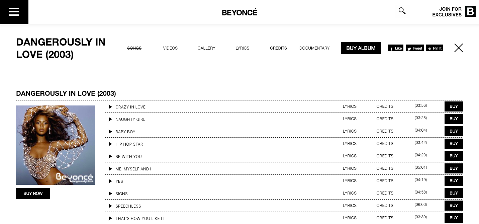The width and height of the screenshot is (479, 224).
Task: Share album with Facebook Like button
Action: click(x=395, y=48)
